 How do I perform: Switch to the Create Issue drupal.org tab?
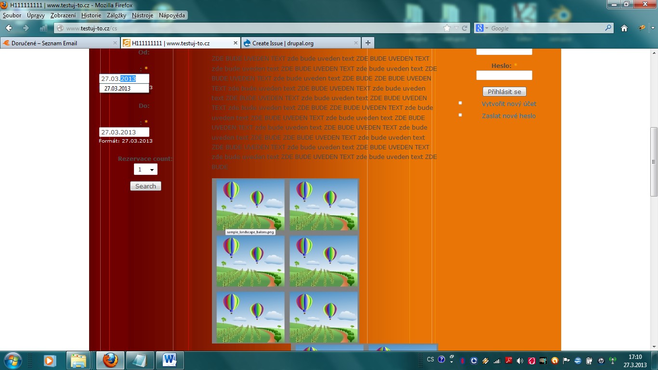(x=301, y=43)
